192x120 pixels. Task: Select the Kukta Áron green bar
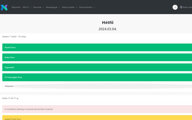(97, 57)
